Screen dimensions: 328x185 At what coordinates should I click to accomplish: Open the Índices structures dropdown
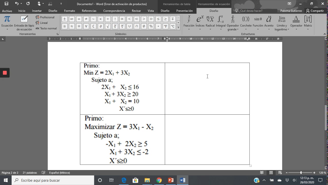[x=200, y=23]
